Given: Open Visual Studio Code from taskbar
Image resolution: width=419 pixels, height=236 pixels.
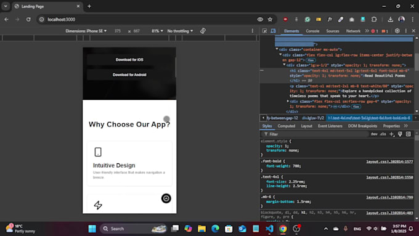Looking at the screenshot, I should click(269, 229).
